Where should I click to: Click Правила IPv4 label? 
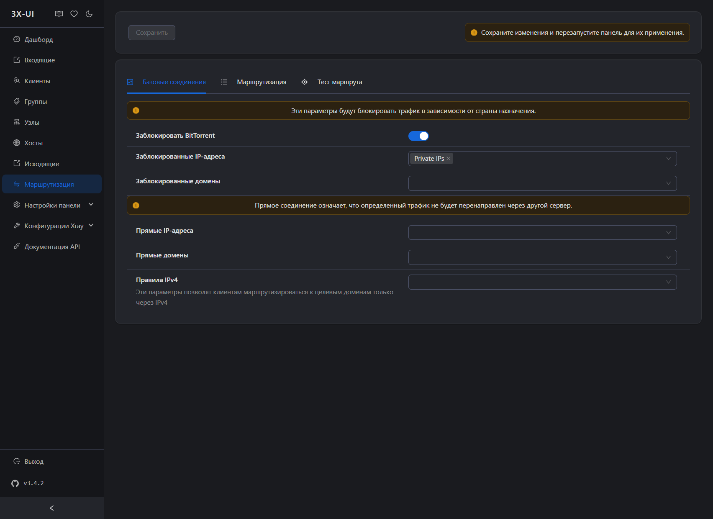tap(157, 280)
